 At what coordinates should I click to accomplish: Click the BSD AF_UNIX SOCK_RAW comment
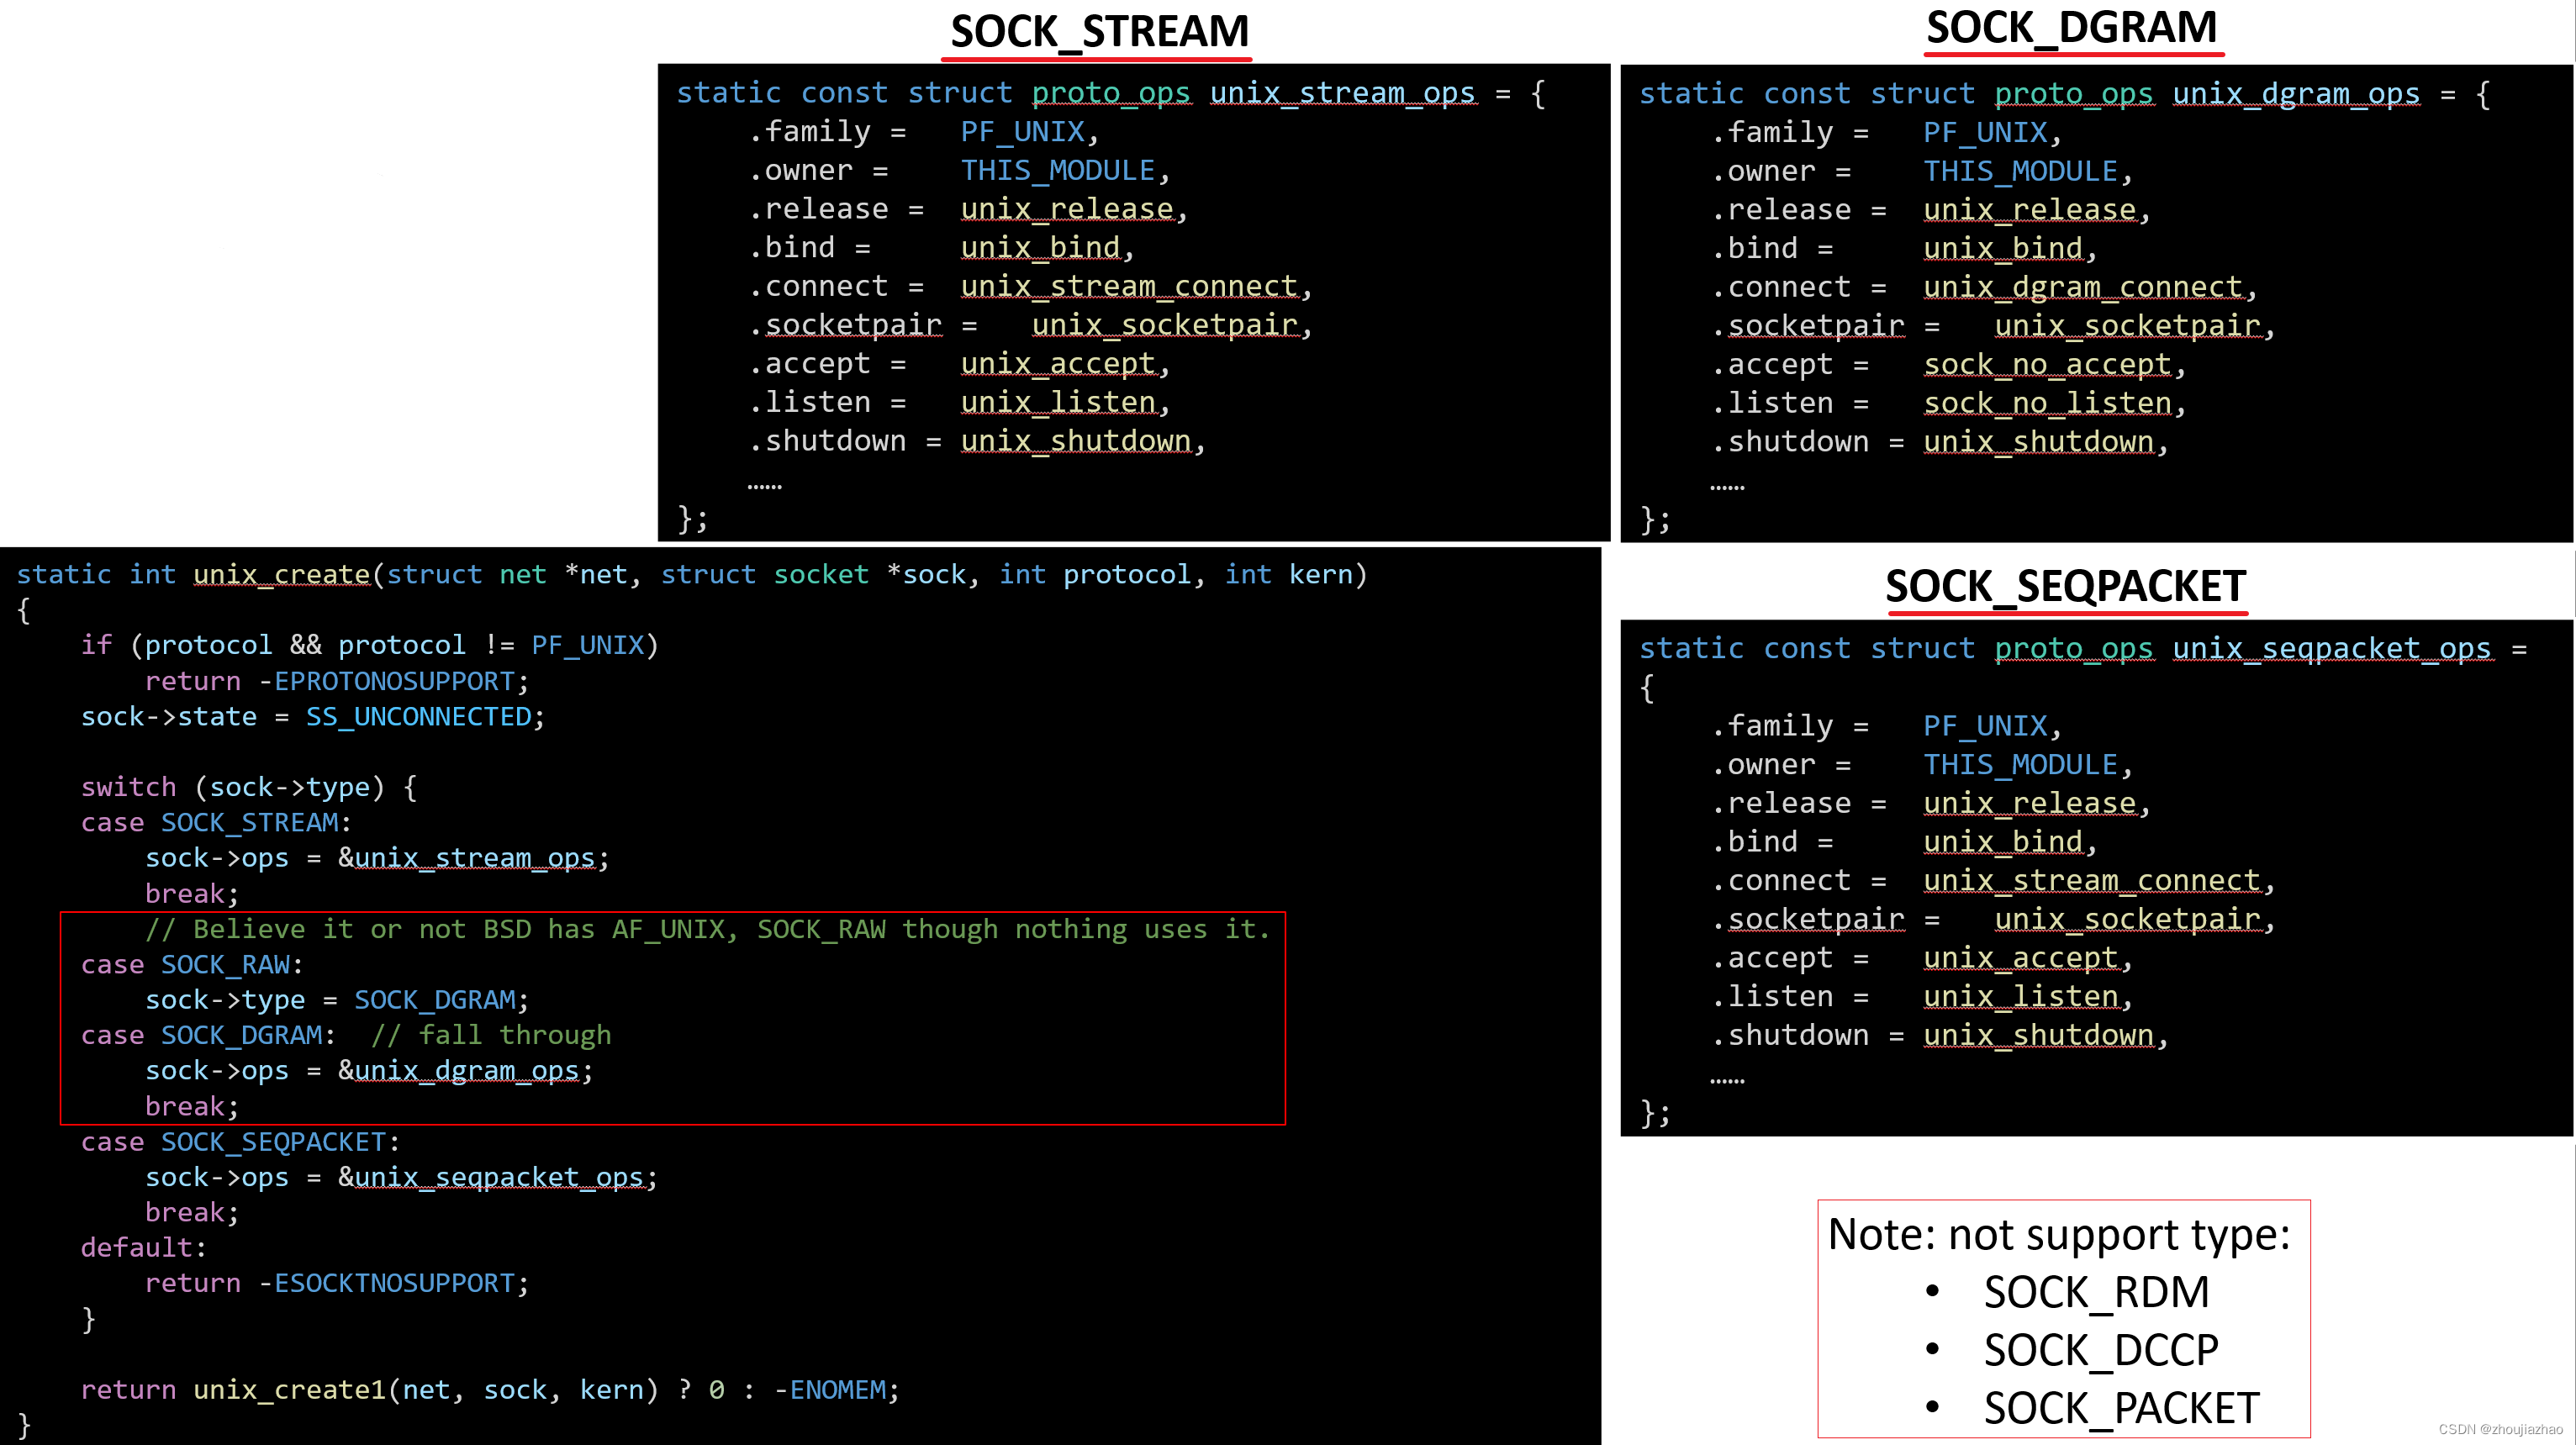708,929
